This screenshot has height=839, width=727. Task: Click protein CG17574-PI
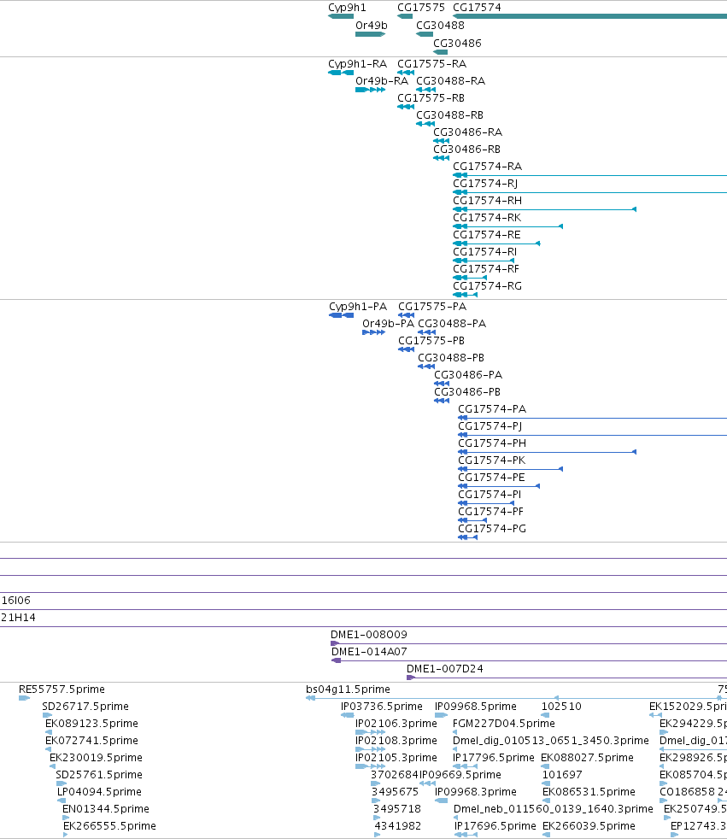coord(486,503)
